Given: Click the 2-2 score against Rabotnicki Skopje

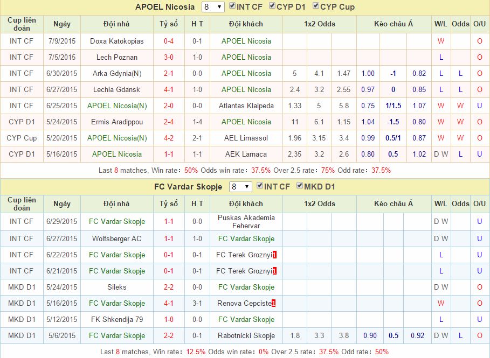Looking at the screenshot, I should coord(169,336).
